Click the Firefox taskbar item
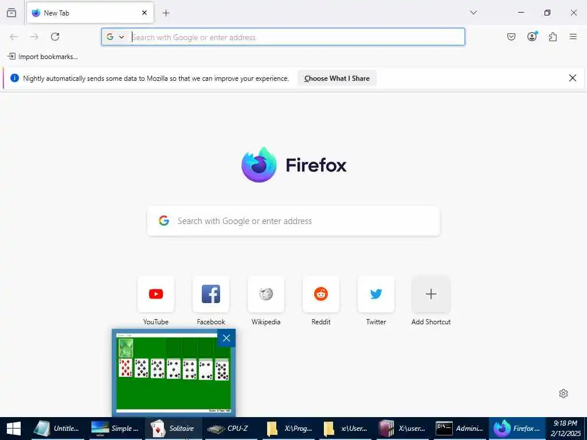 pos(517,429)
